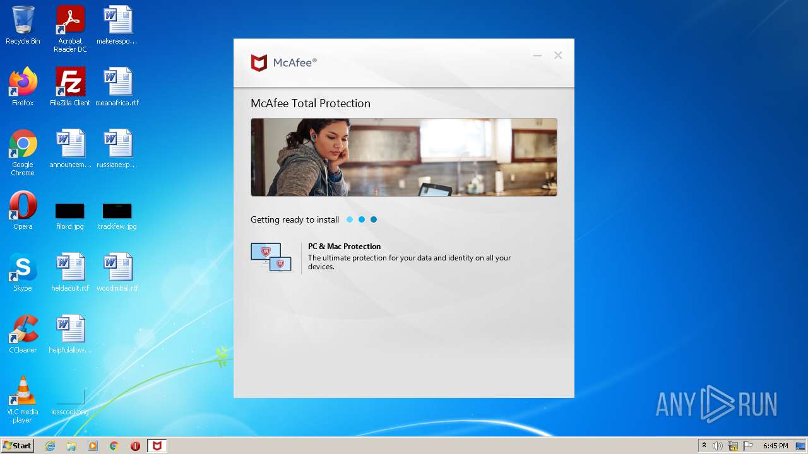The image size is (808, 454).
Task: Open the volume speaker tray icon
Action: (718, 446)
